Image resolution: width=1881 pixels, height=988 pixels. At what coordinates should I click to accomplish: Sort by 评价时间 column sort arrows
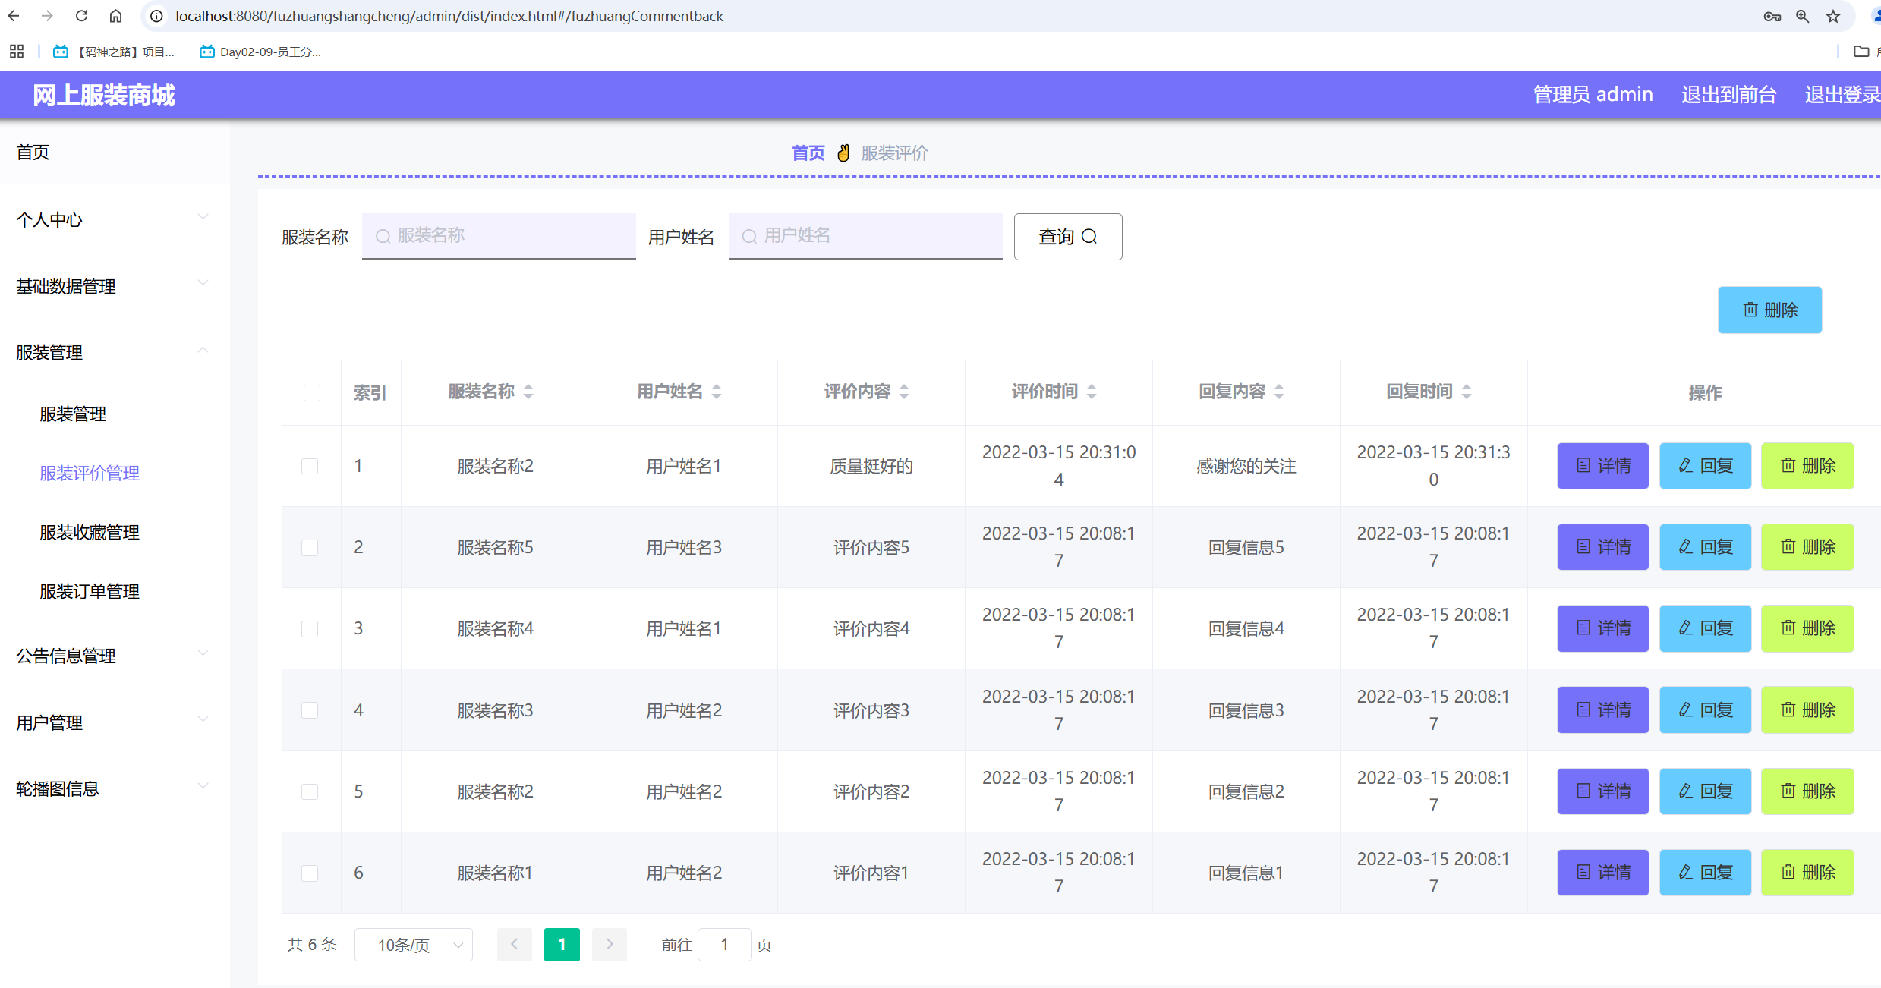(x=1092, y=392)
